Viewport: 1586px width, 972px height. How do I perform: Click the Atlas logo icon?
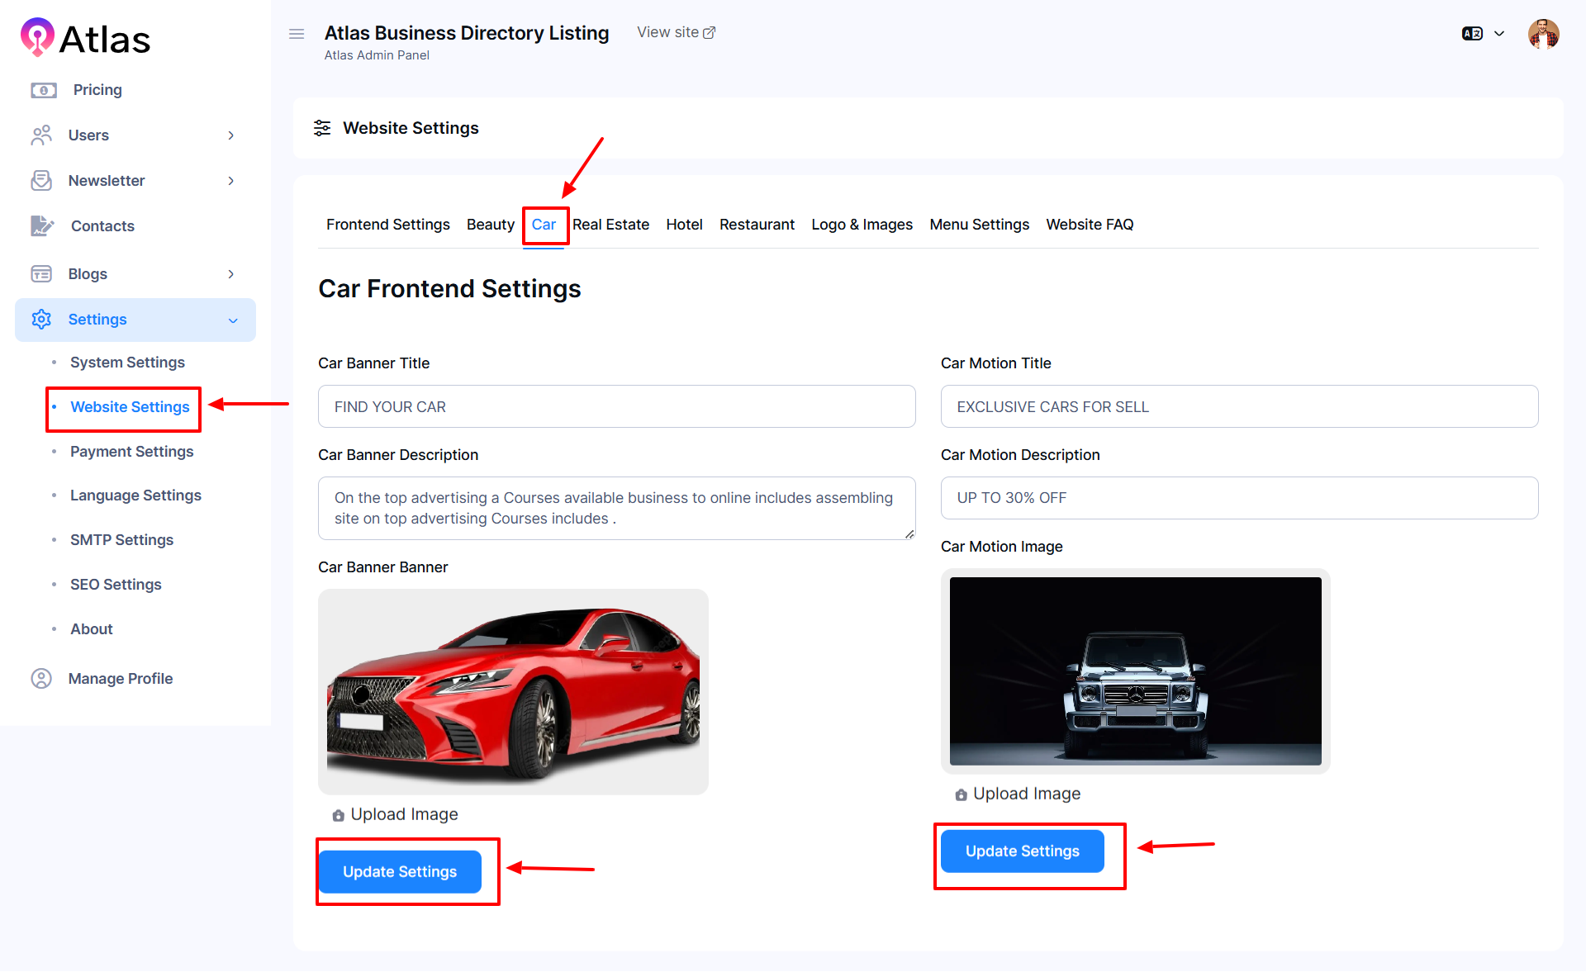tap(37, 37)
